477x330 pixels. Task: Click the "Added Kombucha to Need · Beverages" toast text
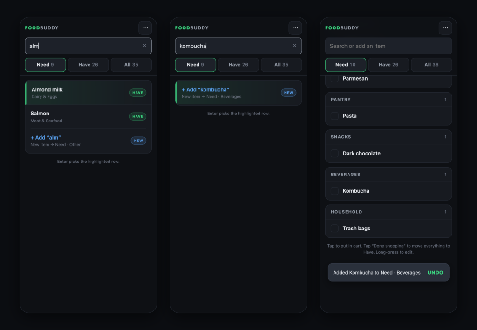point(376,273)
